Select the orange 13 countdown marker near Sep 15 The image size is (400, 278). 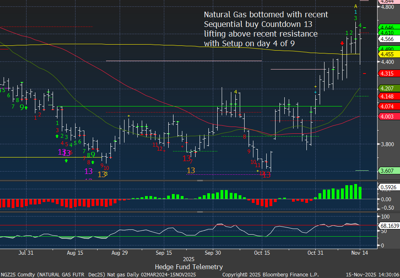pyautogui.click(x=191, y=170)
